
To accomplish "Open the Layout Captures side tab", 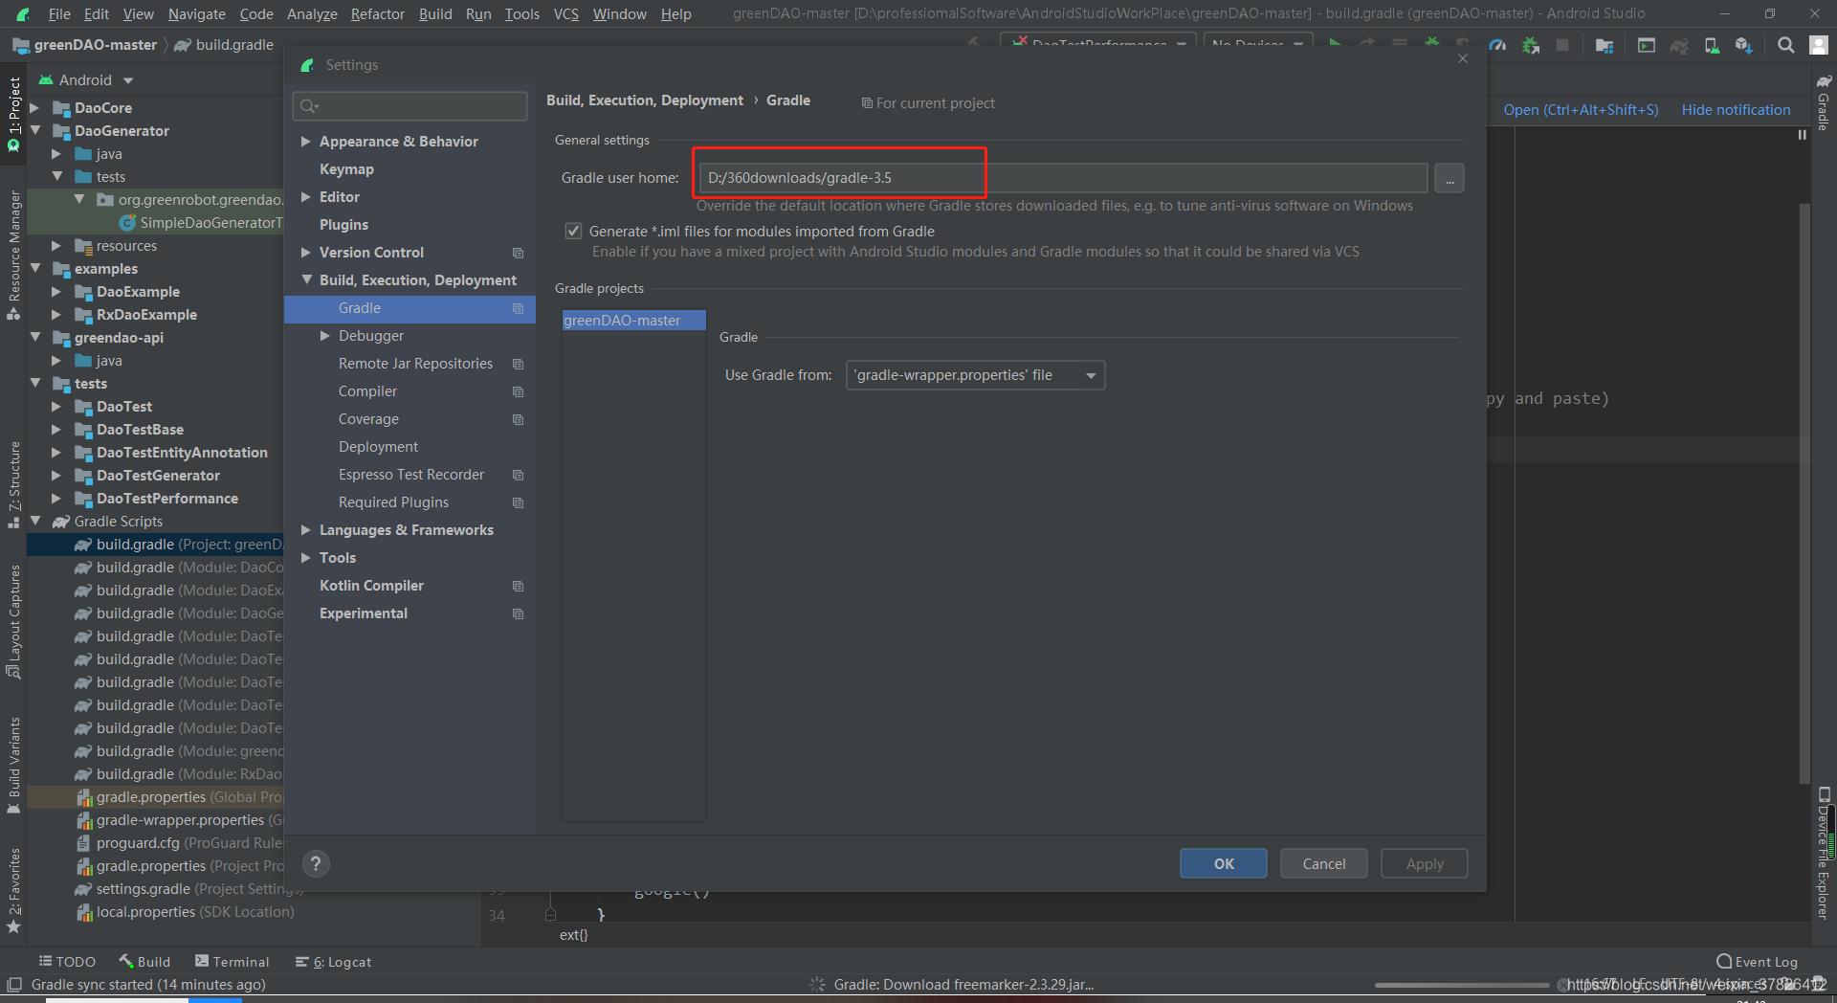I will click(13, 622).
